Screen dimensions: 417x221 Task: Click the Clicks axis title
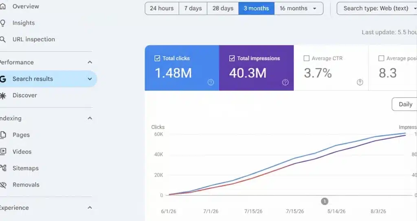pos(158,127)
